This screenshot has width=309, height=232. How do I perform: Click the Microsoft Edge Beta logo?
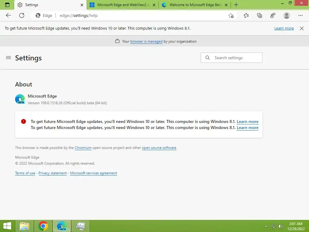coord(20,99)
